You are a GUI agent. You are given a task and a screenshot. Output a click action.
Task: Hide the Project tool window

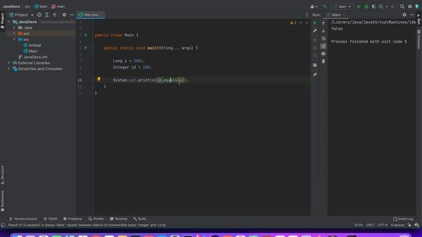click(x=72, y=14)
